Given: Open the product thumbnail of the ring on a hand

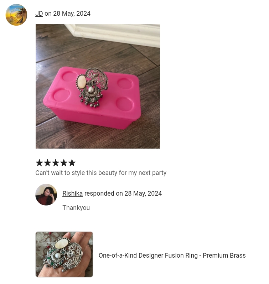Looking at the screenshot, I should pos(64,254).
